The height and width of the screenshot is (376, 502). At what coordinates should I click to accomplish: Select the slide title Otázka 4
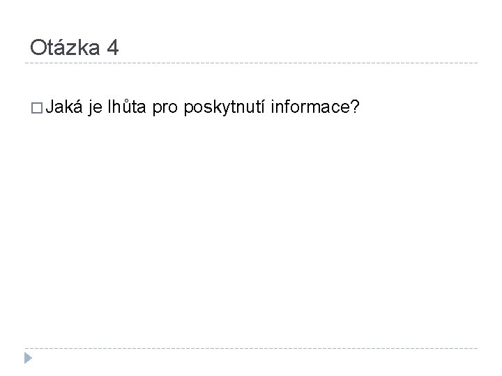pos(75,47)
